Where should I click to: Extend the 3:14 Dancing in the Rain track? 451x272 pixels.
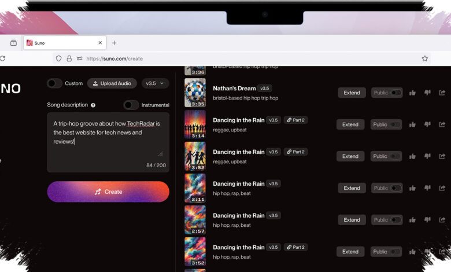(x=350, y=124)
